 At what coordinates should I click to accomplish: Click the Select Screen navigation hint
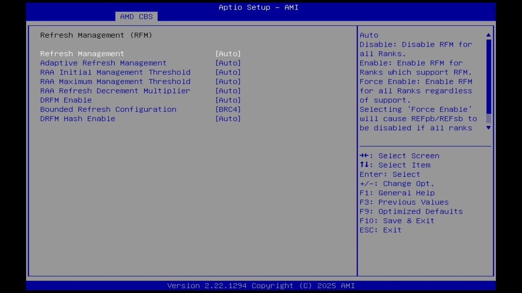(400, 155)
